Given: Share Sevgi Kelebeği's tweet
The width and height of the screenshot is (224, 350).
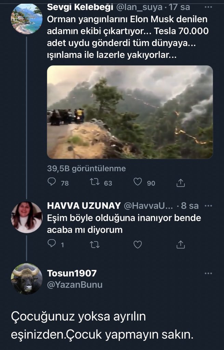Looking at the screenshot, I should click(181, 183).
